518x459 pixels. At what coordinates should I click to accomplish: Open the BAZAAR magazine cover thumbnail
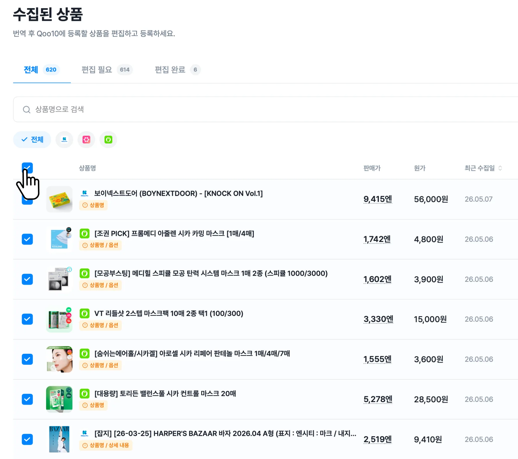(59, 439)
